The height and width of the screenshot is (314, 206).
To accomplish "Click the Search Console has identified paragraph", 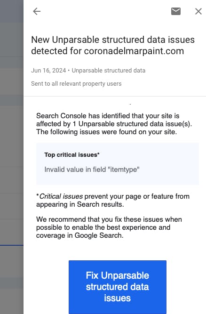I will [x=114, y=124].
